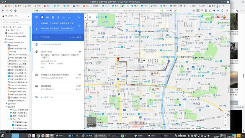Toggle the sidebar via toolbar button

pos(198,10)
